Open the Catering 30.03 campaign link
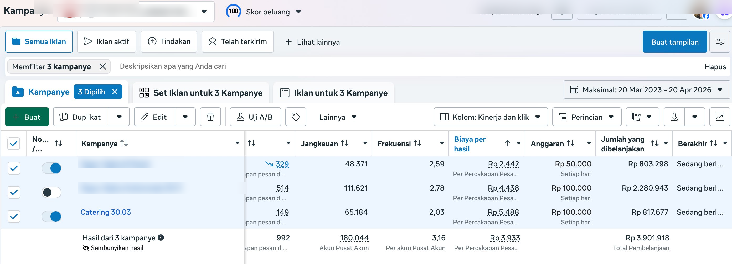The height and width of the screenshot is (264, 732). tap(105, 212)
